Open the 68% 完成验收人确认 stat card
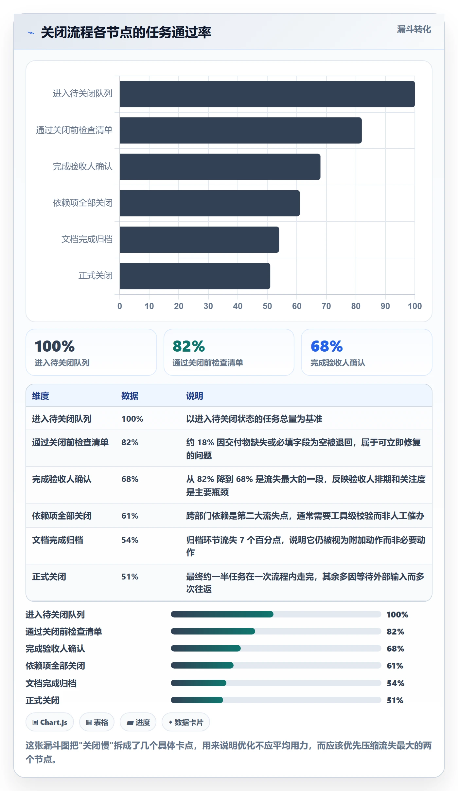 coord(367,352)
